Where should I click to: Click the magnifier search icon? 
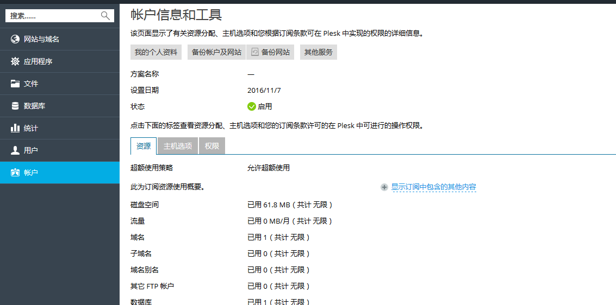pyautogui.click(x=105, y=16)
